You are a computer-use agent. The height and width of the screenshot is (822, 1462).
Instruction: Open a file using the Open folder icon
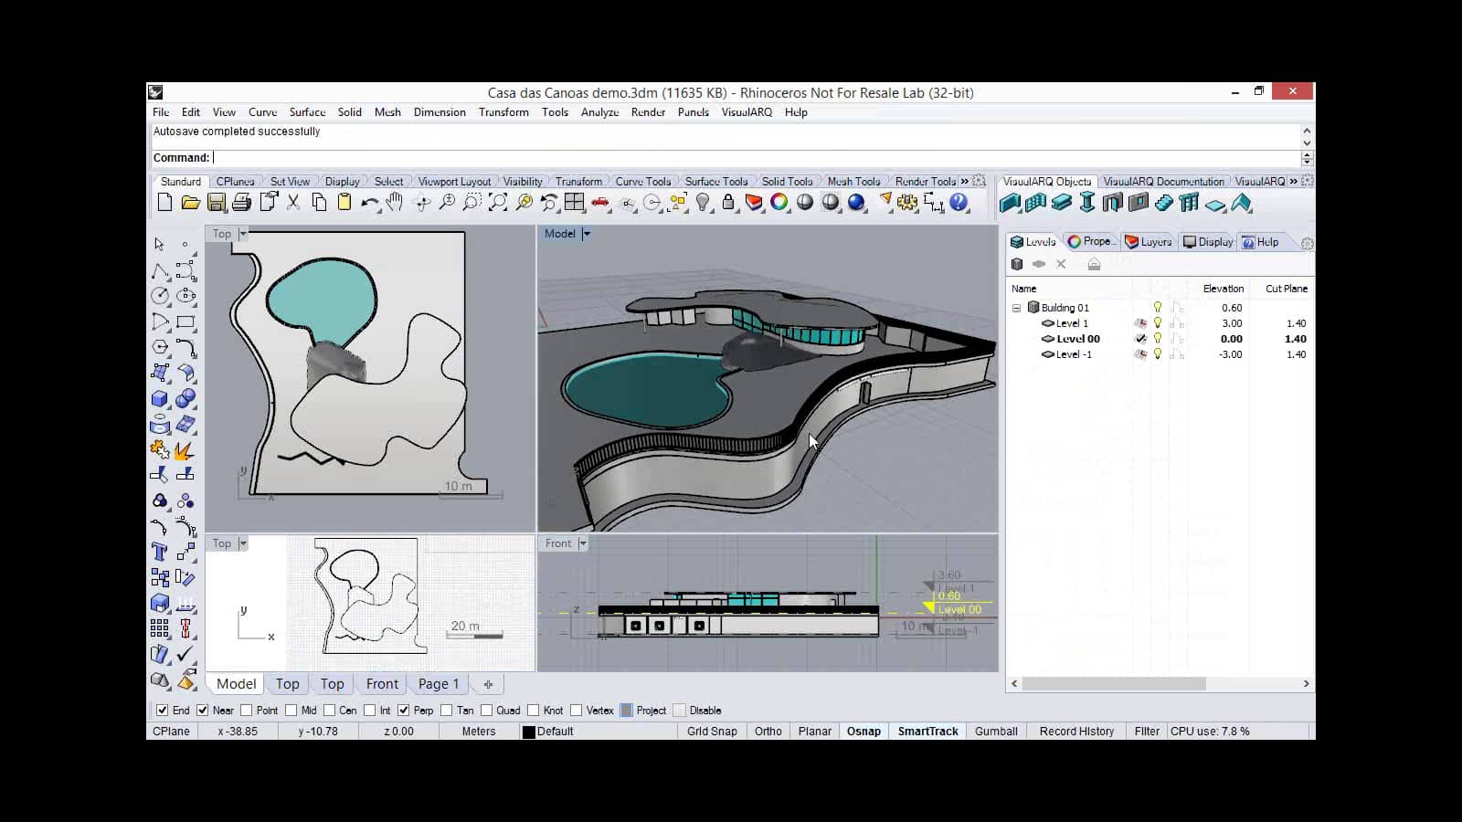click(189, 203)
